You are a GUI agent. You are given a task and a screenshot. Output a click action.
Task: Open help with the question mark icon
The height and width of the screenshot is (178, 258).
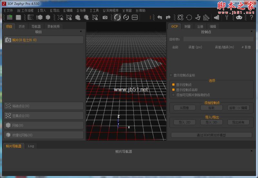coord(251,17)
